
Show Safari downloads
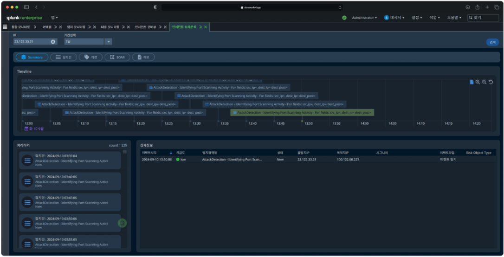468,7
